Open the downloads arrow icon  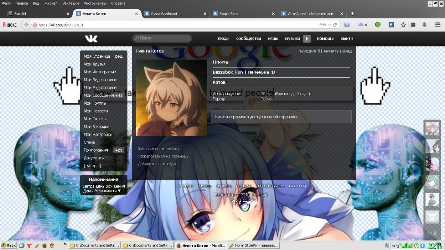[x=424, y=25]
